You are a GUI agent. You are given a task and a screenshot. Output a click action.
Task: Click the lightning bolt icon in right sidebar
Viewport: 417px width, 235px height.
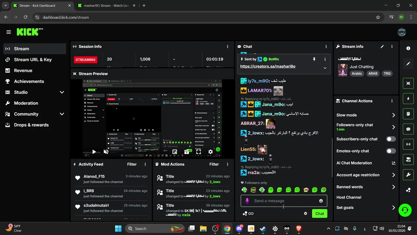[408, 99]
